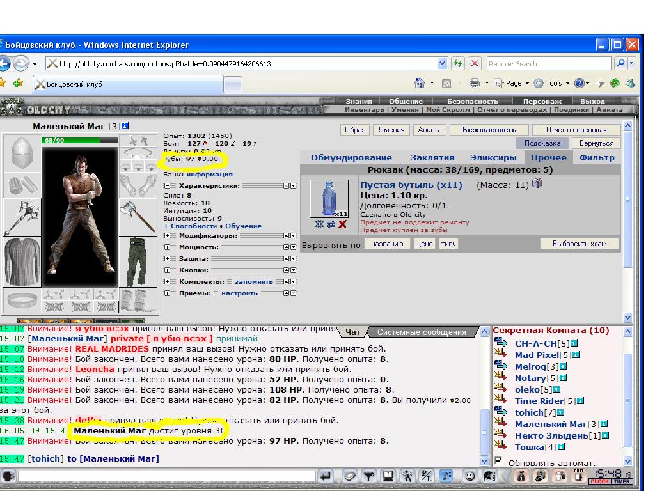Click the green HP bar 68/90

pos(79,140)
